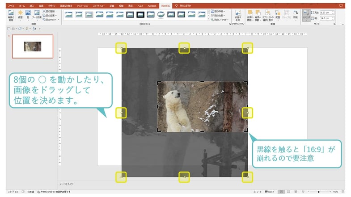Screen dimensions: 351x197
Task: Switch to Slide Sorter view icon
Action: pyautogui.click(x=288, y=192)
